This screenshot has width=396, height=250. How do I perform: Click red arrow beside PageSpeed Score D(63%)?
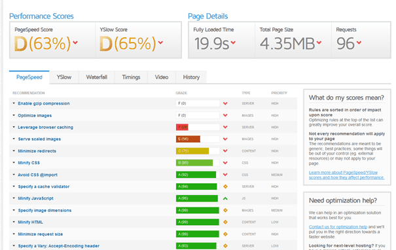pyautogui.click(x=75, y=43)
